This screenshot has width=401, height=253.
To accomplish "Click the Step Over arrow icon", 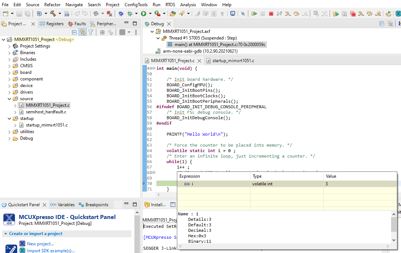I will 296,14.
